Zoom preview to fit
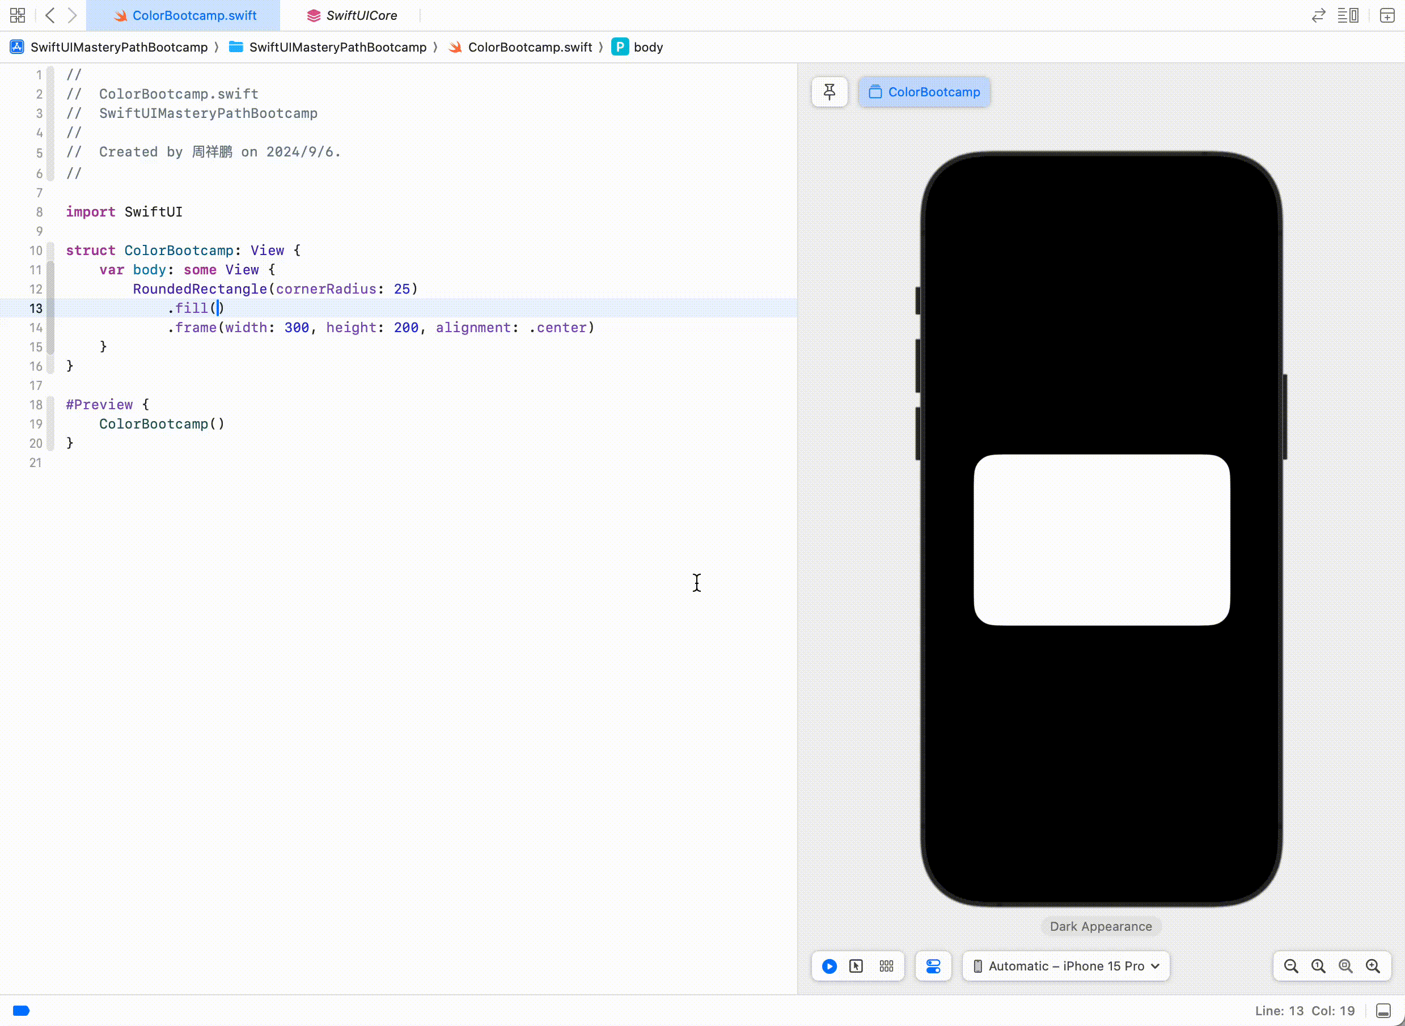This screenshot has width=1405, height=1026. pos(1345,966)
